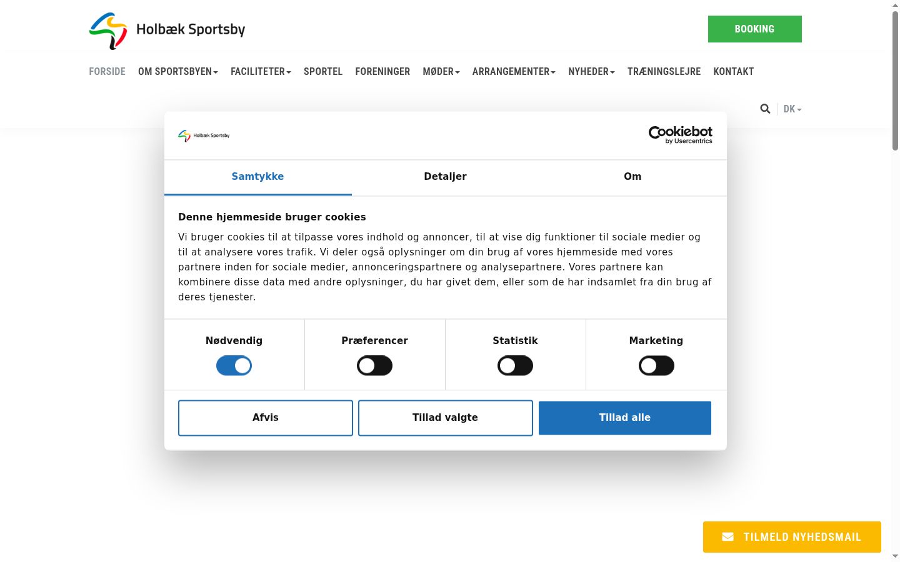The height and width of the screenshot is (562, 900).
Task: Switch to the Om tab
Action: pos(632,177)
